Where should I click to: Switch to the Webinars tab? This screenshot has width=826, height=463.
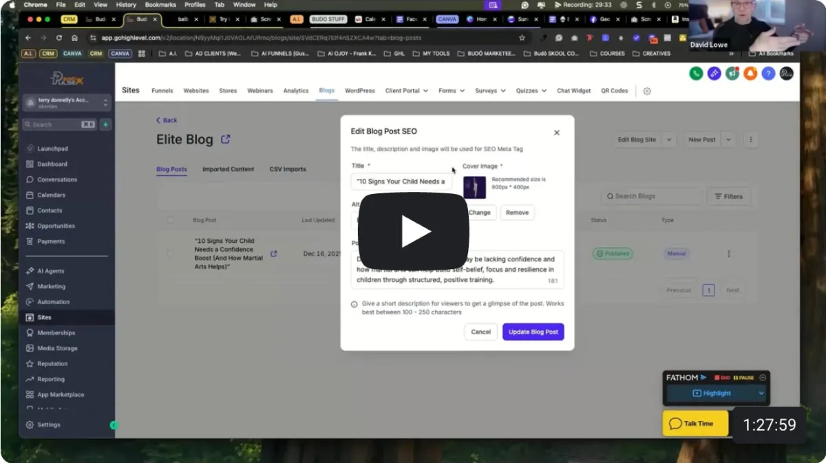coord(260,91)
